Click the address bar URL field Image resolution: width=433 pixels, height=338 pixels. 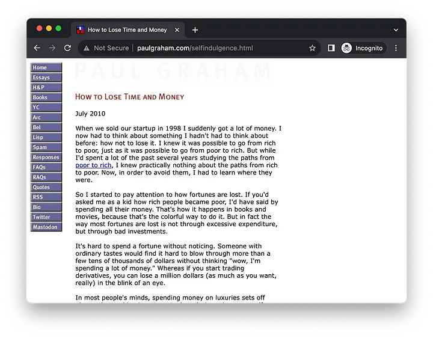195,48
